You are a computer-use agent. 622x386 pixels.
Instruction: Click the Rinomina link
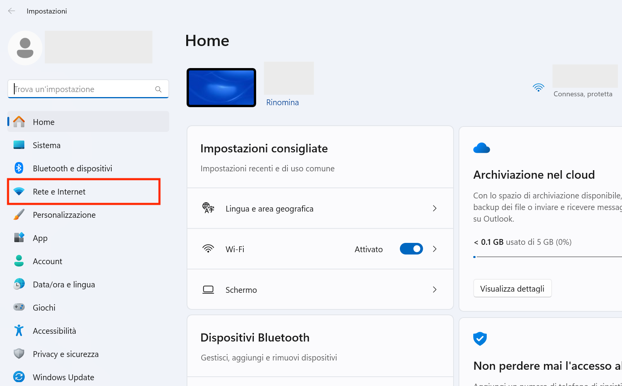[x=282, y=102]
